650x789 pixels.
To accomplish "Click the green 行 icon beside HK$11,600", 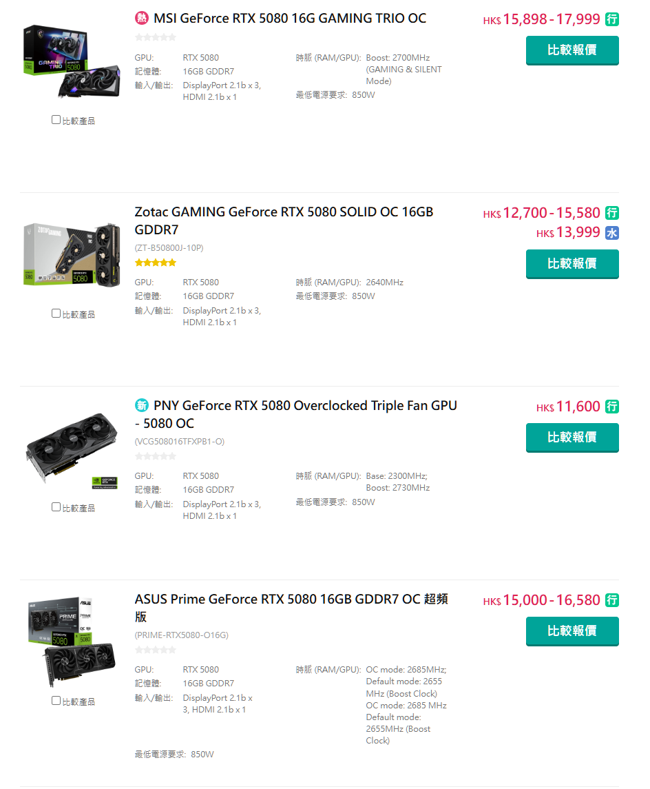I will [612, 406].
